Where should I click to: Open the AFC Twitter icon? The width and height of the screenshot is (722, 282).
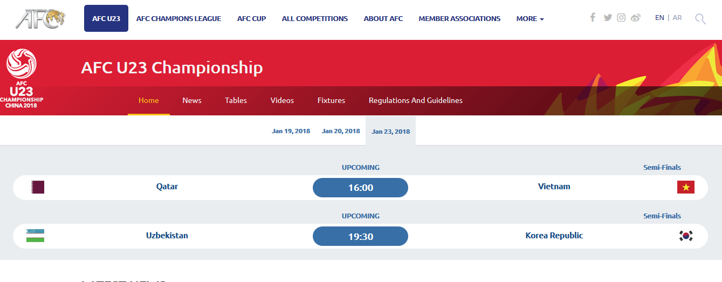(608, 18)
